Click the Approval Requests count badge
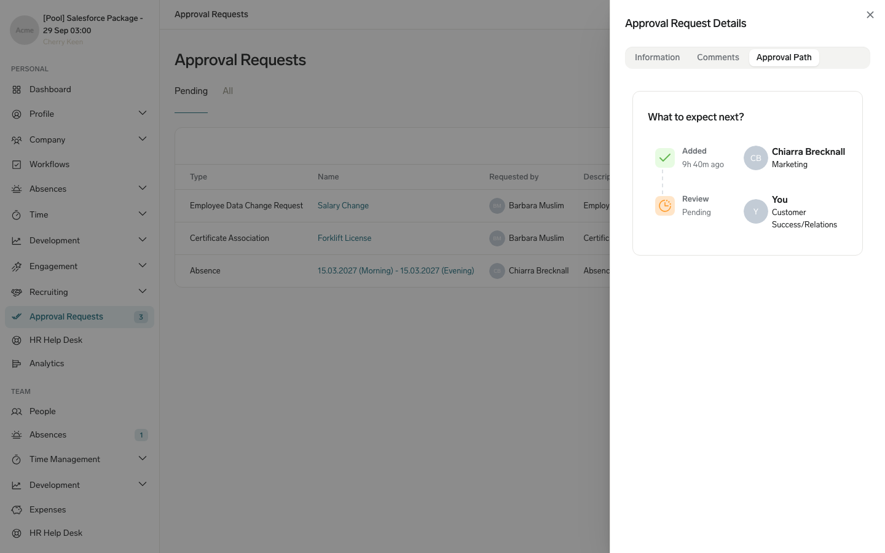The image size is (885, 553). [x=141, y=317]
